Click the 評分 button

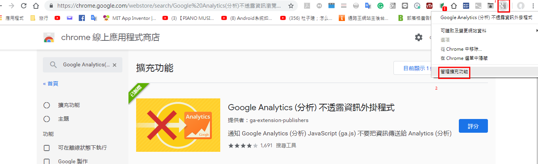pos(473,126)
